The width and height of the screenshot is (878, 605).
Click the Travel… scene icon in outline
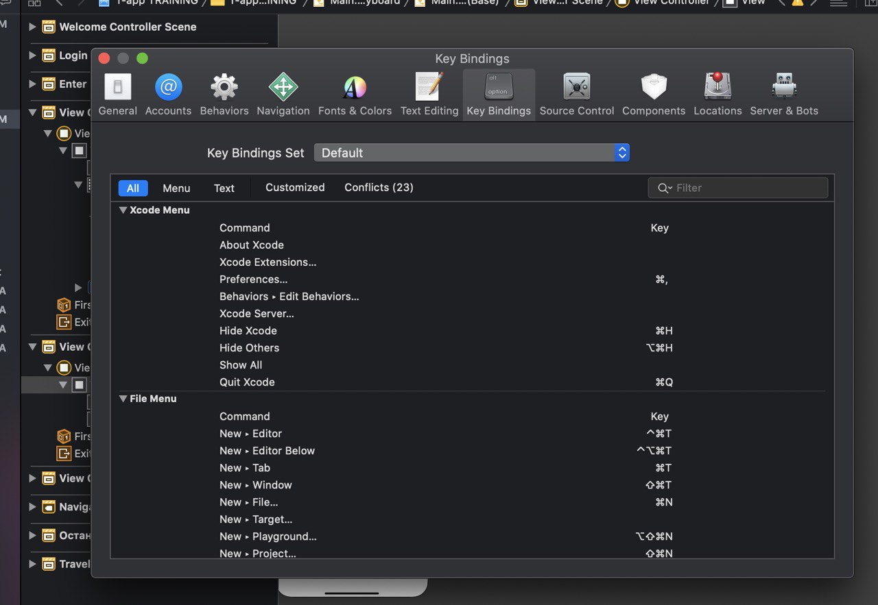(49, 564)
